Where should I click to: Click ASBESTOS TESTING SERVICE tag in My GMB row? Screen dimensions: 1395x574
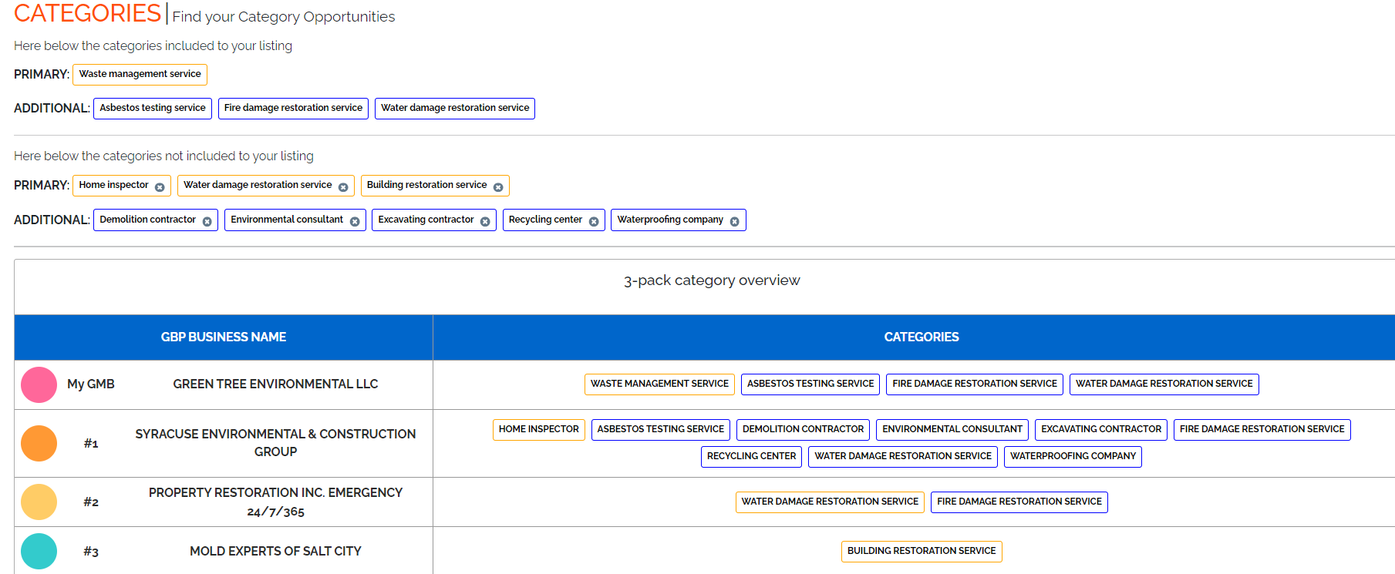tap(810, 384)
